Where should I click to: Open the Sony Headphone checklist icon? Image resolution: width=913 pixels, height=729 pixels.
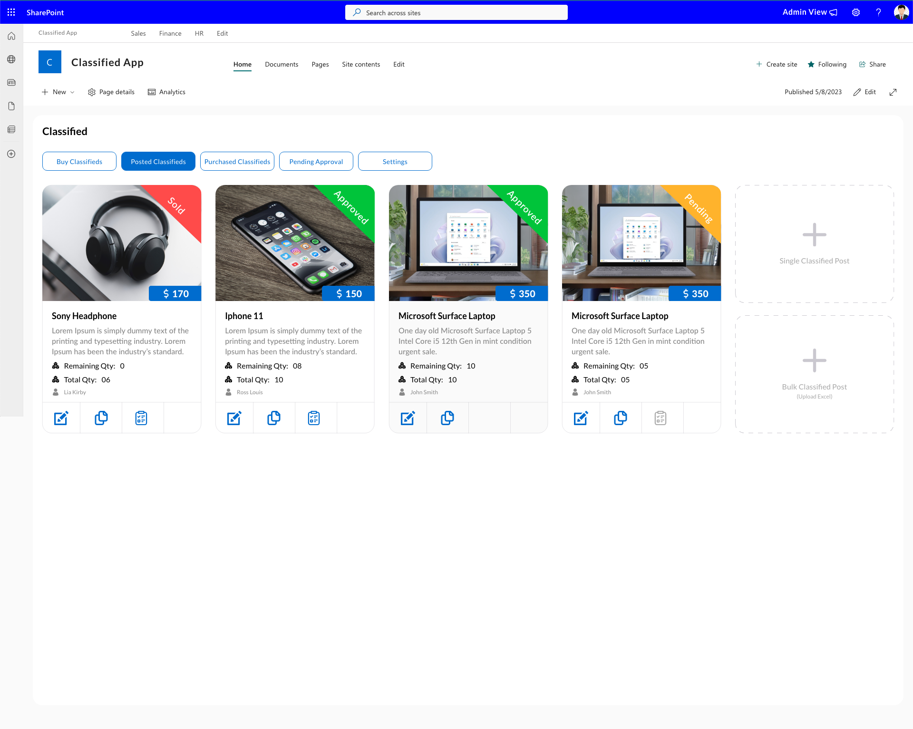(141, 418)
